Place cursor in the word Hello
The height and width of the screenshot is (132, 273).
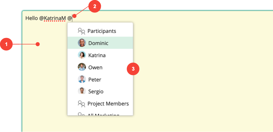32,18
